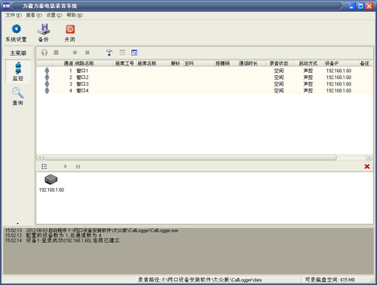Click the play button in lower toolbar
377x285 pixels.
(66, 166)
